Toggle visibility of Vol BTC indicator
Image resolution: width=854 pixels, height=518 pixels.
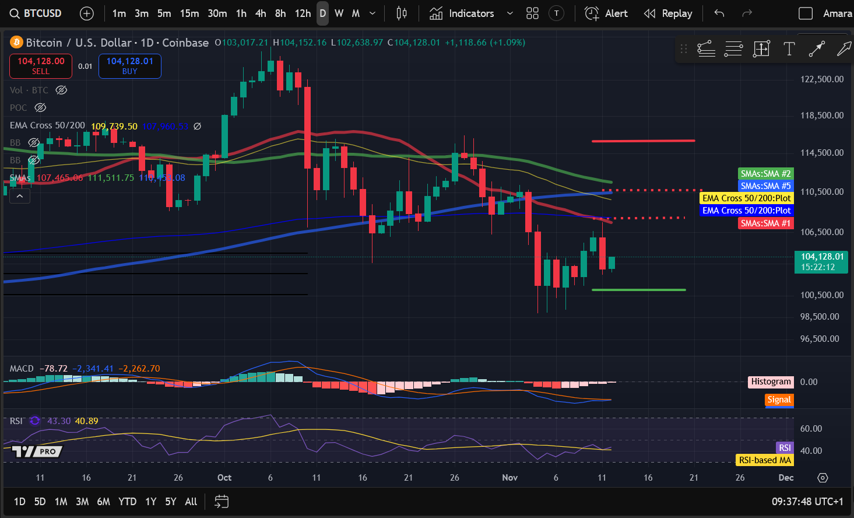[61, 90]
